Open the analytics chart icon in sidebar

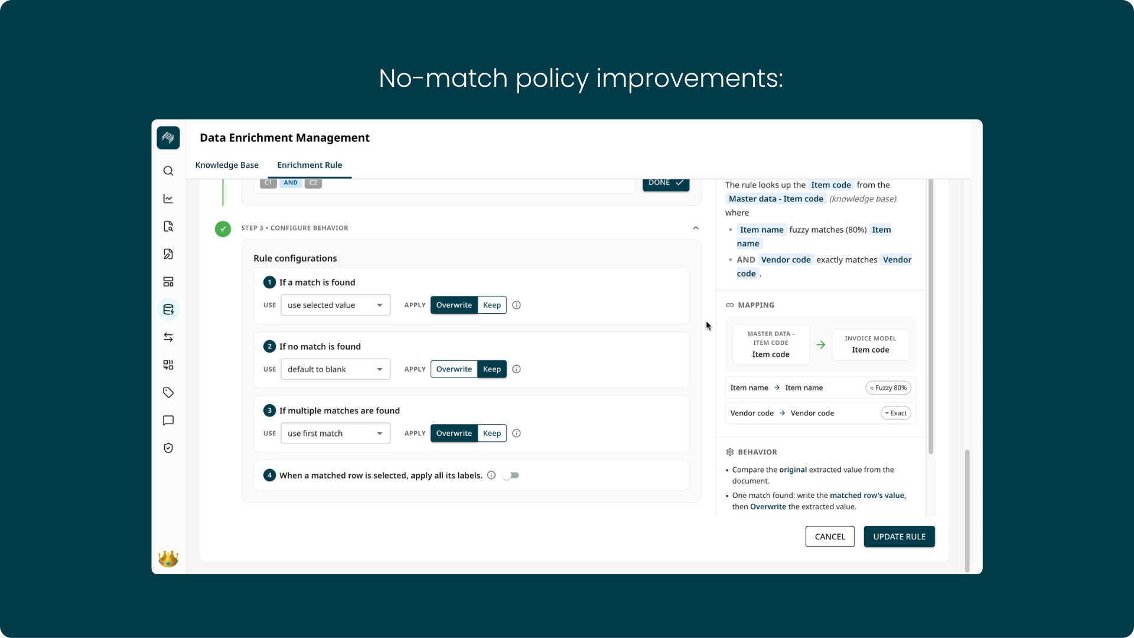[x=168, y=199]
